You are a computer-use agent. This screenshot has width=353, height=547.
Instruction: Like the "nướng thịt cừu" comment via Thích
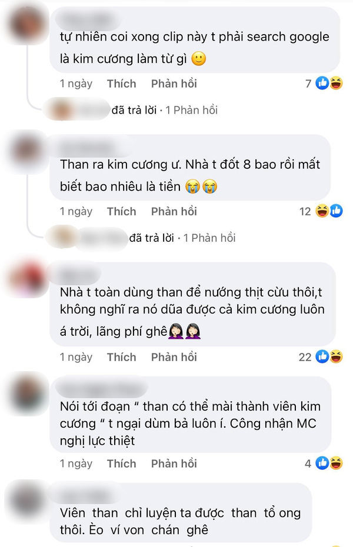coord(121,357)
